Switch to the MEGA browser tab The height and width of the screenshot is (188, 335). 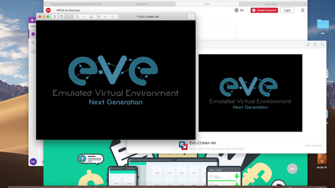pyautogui.click(x=207, y=4)
